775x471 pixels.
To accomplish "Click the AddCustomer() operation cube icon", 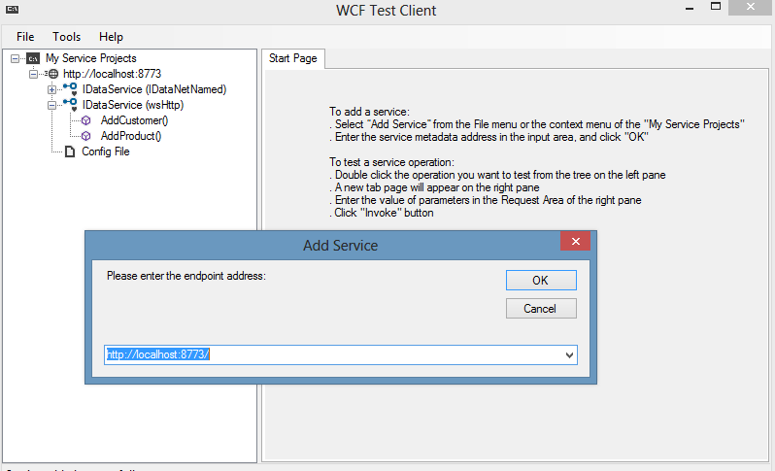I will pyautogui.click(x=86, y=120).
